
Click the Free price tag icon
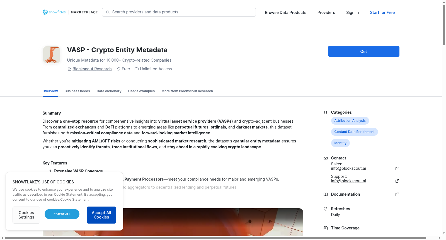click(118, 69)
